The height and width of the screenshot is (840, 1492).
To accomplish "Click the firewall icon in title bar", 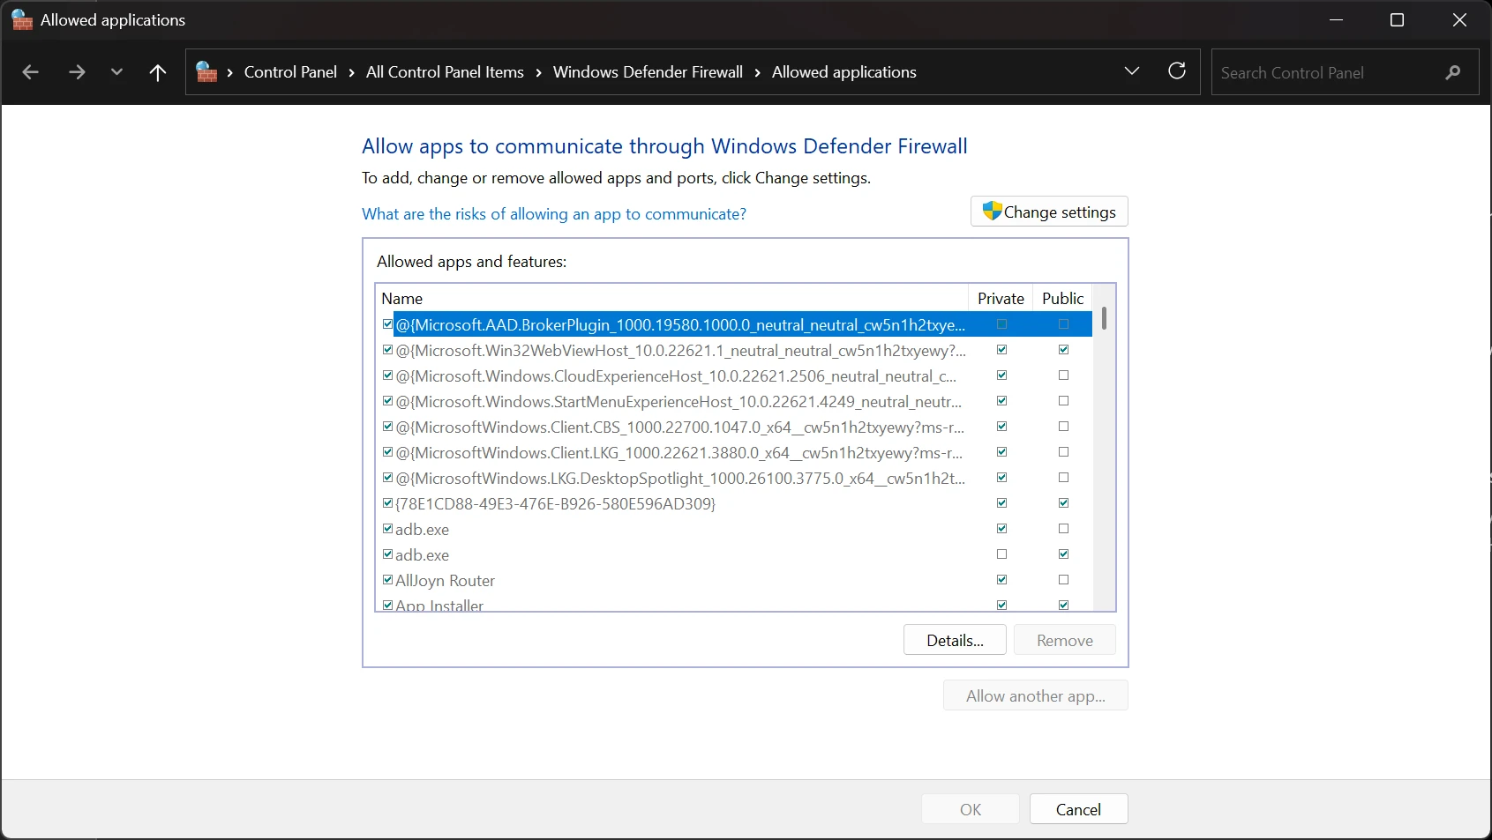I will pyautogui.click(x=21, y=20).
